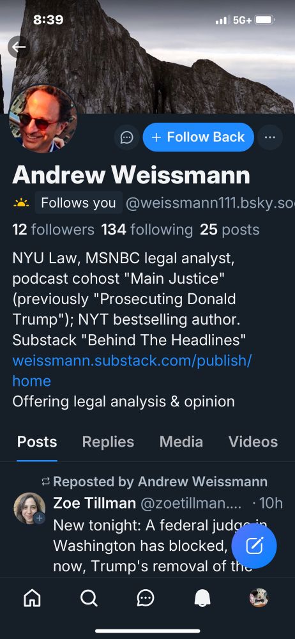The width and height of the screenshot is (295, 639).
Task: Tap the compose new post button
Action: tap(254, 546)
